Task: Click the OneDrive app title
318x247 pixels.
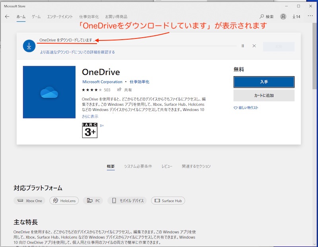Action: point(101,72)
